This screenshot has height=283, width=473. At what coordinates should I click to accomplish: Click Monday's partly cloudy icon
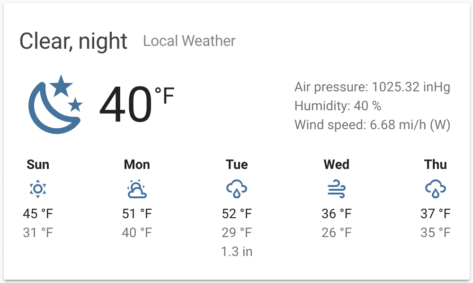(x=137, y=189)
